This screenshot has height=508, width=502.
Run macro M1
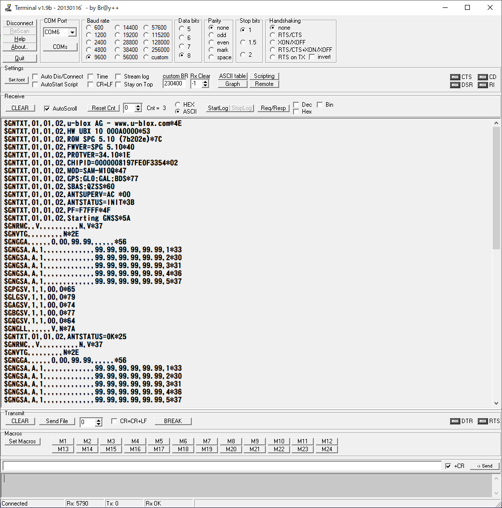63,441
